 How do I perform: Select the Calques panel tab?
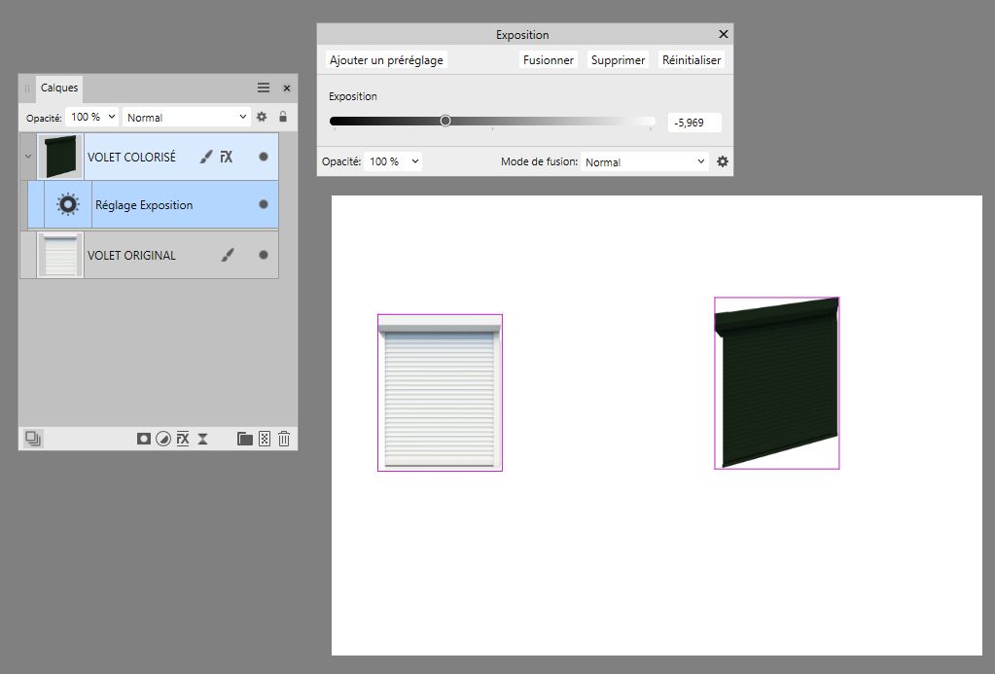click(59, 88)
